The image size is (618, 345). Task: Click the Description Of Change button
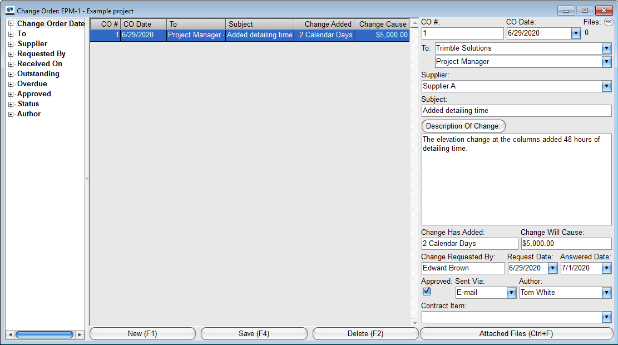(463, 126)
